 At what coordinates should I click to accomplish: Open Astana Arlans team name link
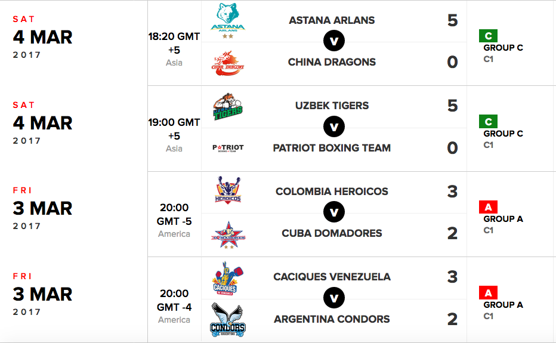332,20
